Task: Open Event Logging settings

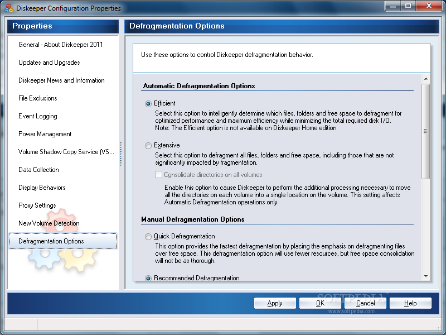Action: 38,116
